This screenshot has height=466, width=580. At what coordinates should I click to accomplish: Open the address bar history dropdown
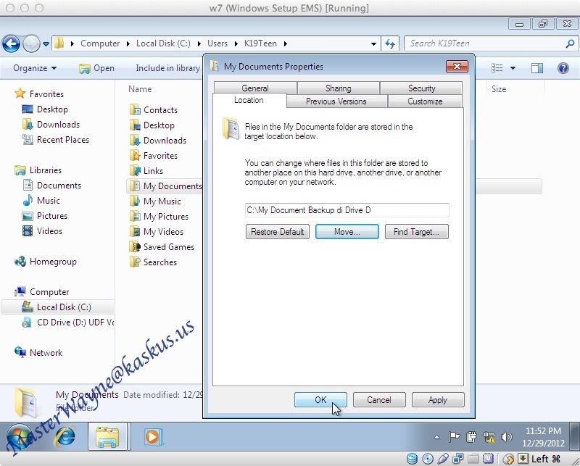click(x=373, y=44)
